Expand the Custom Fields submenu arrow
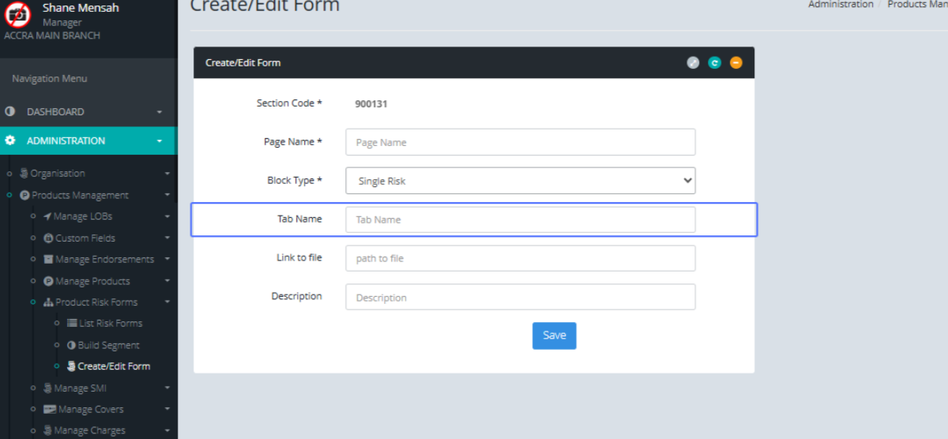The height and width of the screenshot is (439, 948). pos(167,238)
